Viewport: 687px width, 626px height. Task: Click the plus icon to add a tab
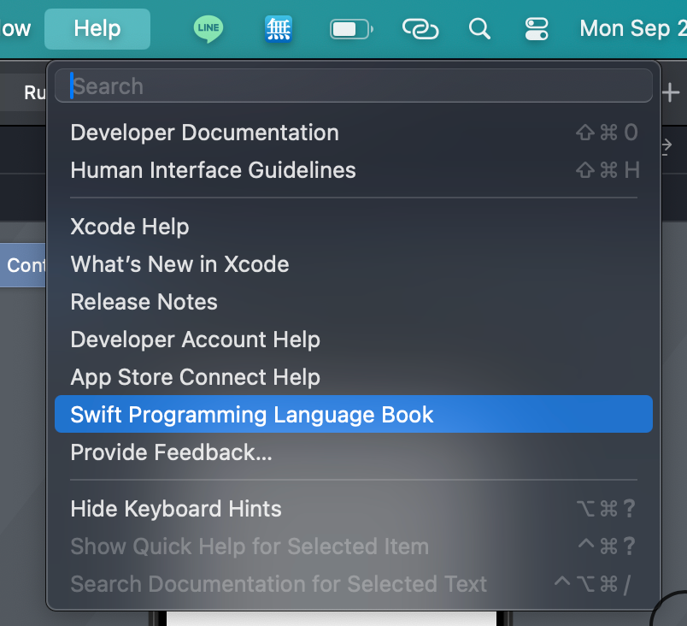pos(670,92)
